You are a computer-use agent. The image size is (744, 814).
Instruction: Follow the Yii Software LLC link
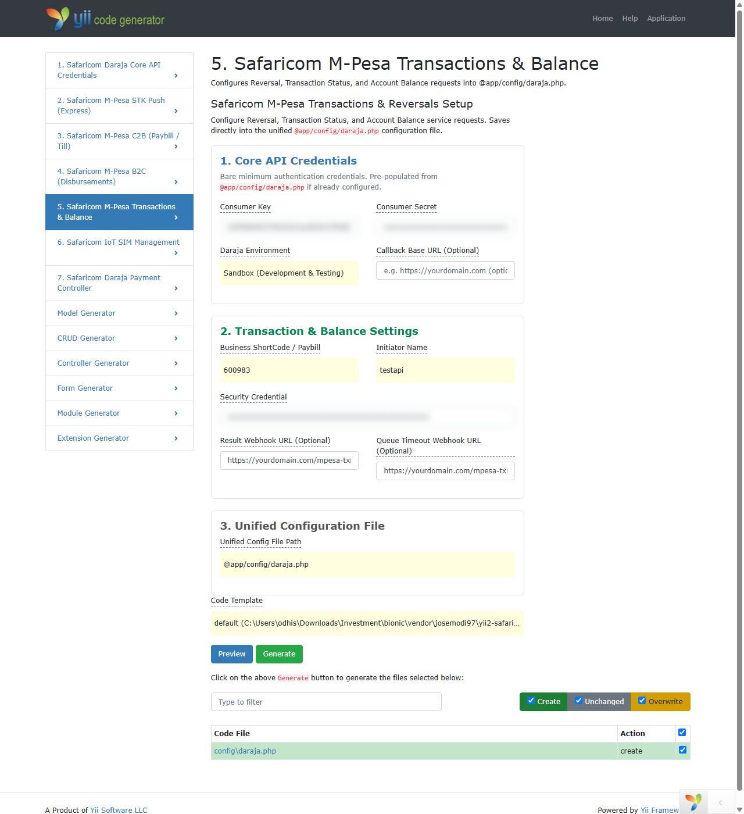119,810
